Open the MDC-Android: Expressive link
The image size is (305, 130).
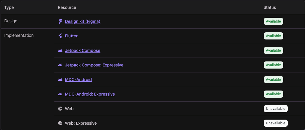[x=90, y=94]
